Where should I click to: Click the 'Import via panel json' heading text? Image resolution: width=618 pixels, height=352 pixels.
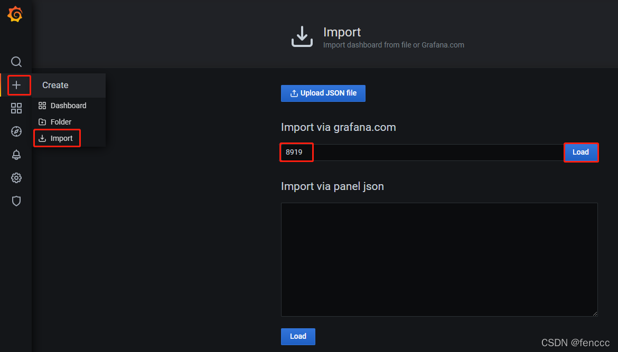pyautogui.click(x=332, y=187)
